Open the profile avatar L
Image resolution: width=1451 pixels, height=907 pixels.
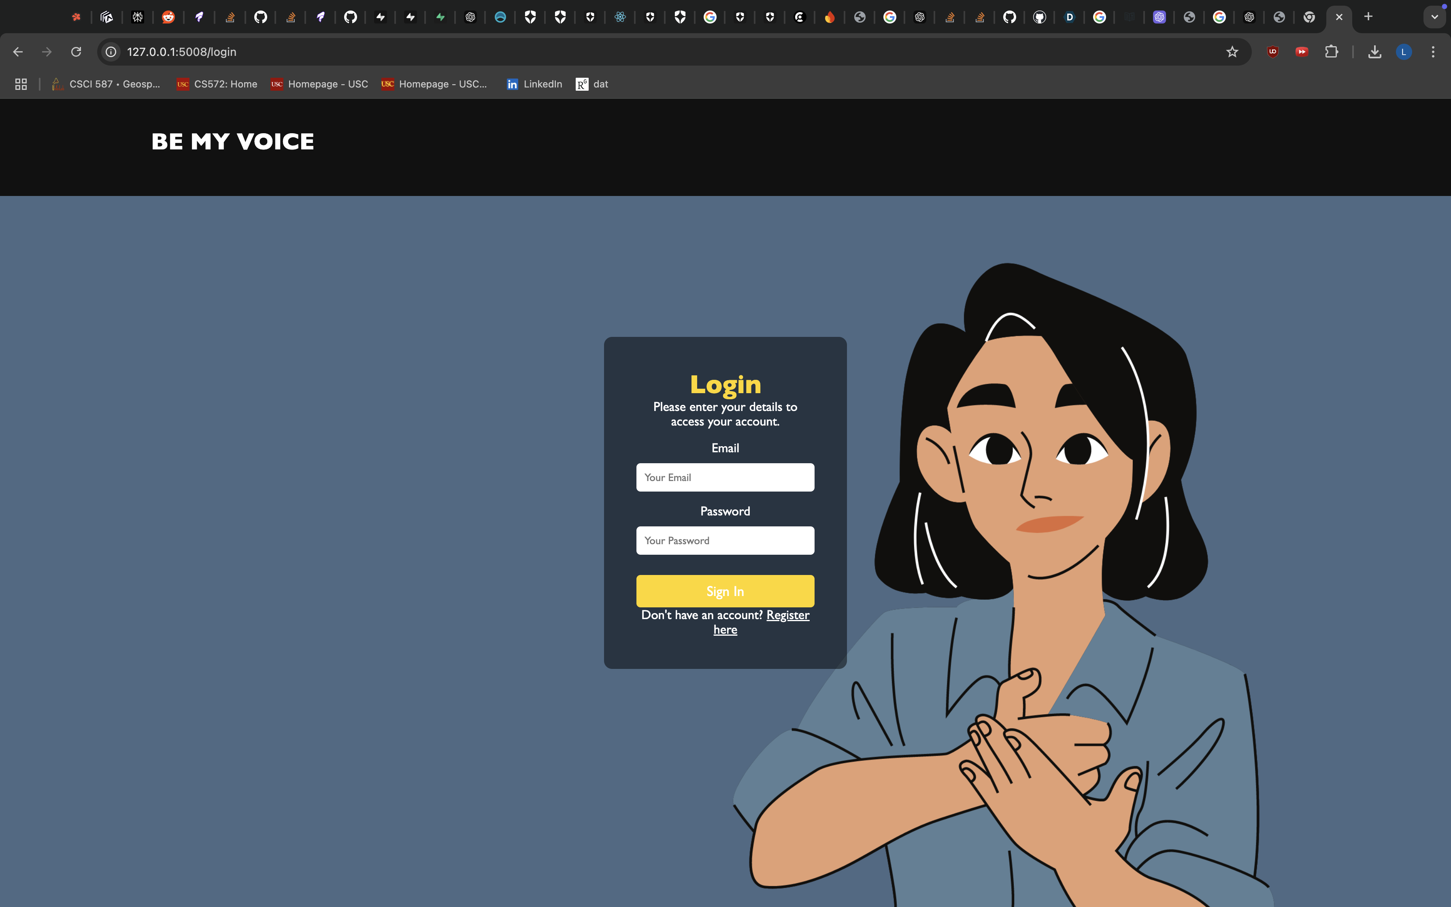click(1403, 52)
